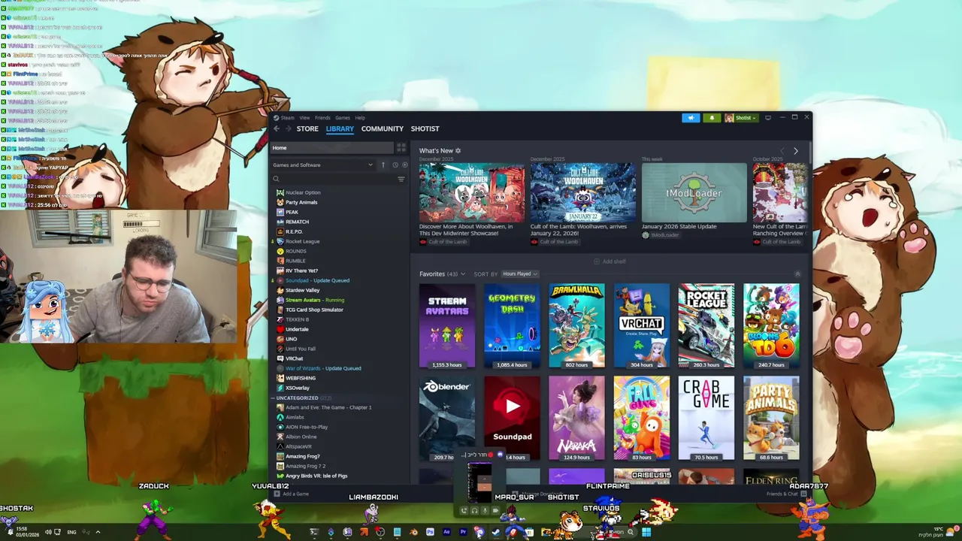Select Aimlabs in the uncategorized list
Image resolution: width=962 pixels, height=541 pixels.
[x=295, y=417]
